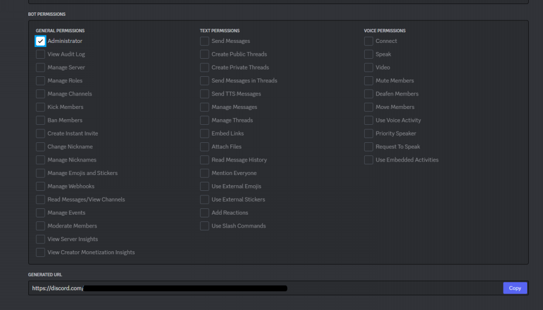
Task: Enable Mention Everyone permission
Action: [204, 173]
